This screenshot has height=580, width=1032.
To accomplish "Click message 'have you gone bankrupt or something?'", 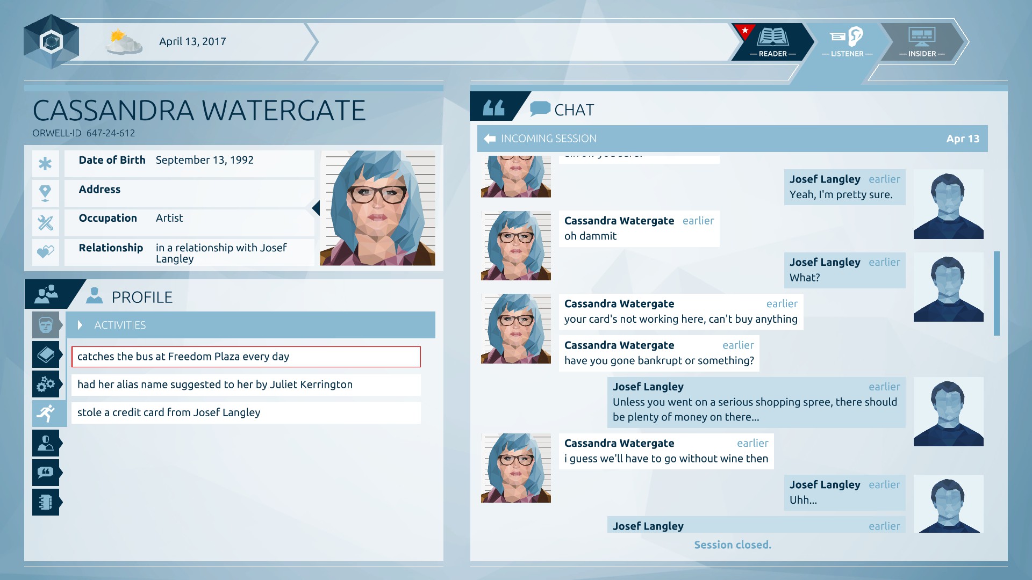I will point(659,353).
